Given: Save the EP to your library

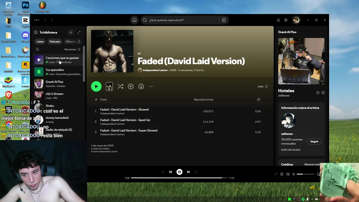Looking at the screenshot, I should [x=131, y=86].
